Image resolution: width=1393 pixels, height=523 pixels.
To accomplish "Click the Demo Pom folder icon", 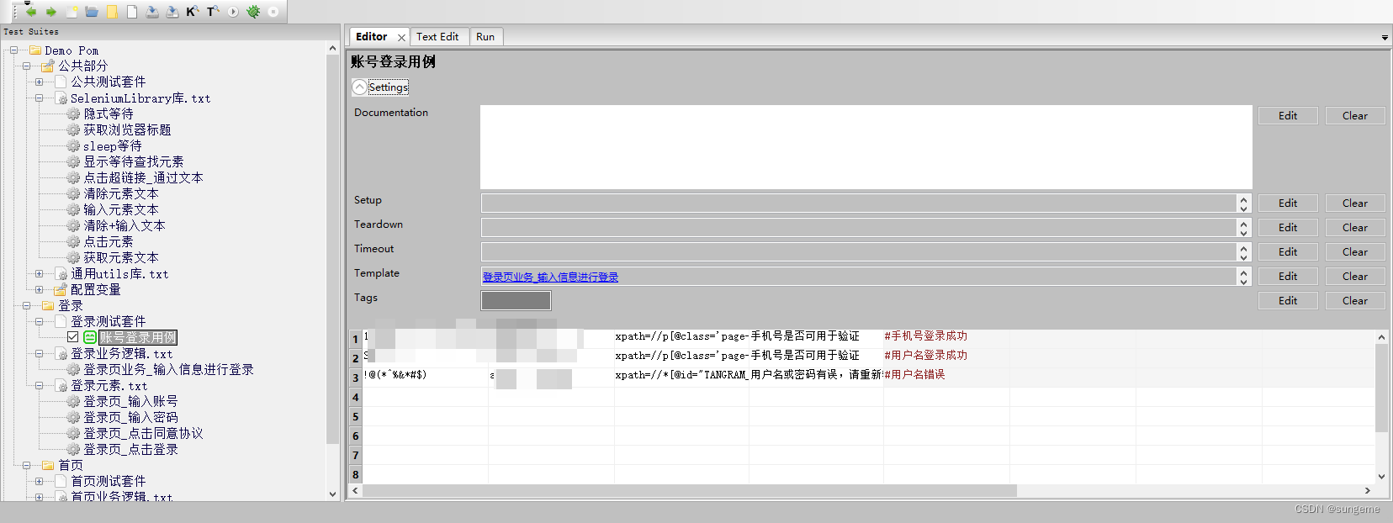I will click(x=35, y=50).
